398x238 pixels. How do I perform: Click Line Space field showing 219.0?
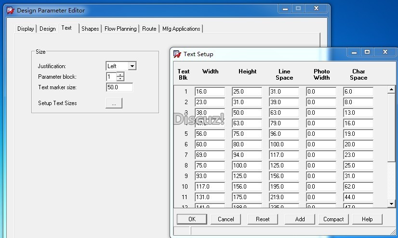tap(284, 197)
